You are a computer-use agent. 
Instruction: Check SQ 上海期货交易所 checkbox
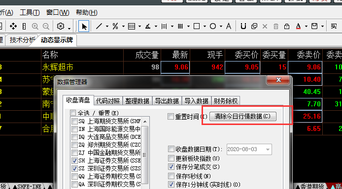74,121
